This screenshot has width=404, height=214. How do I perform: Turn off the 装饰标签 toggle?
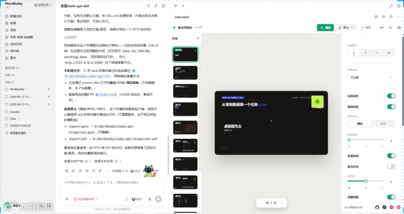391,107
